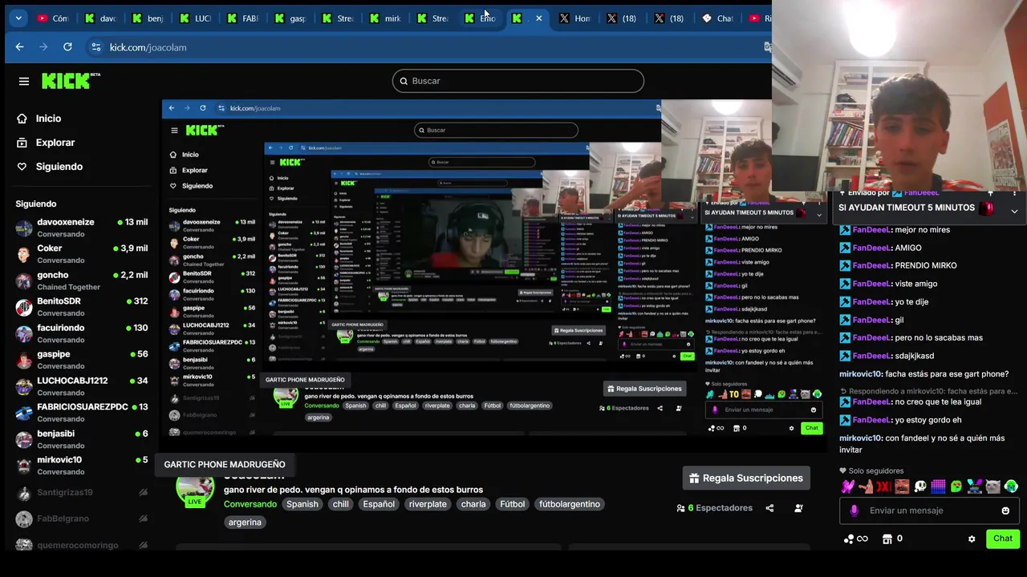Select the riverplate tag
The image size is (1027, 577).
point(428,504)
